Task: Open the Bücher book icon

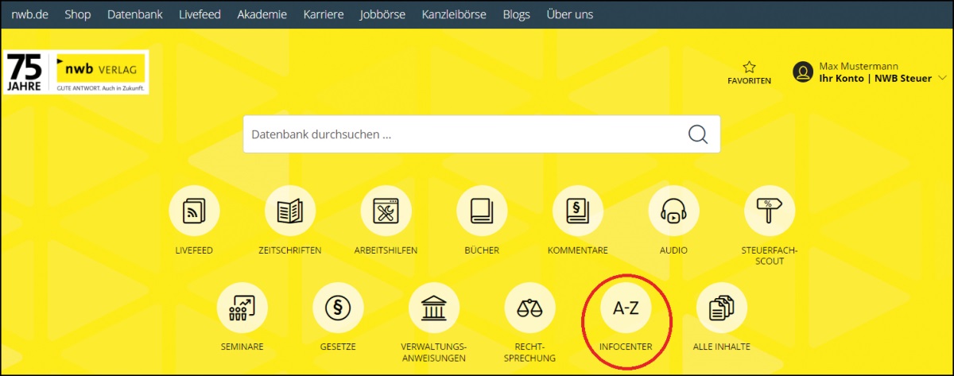Action: [x=482, y=211]
